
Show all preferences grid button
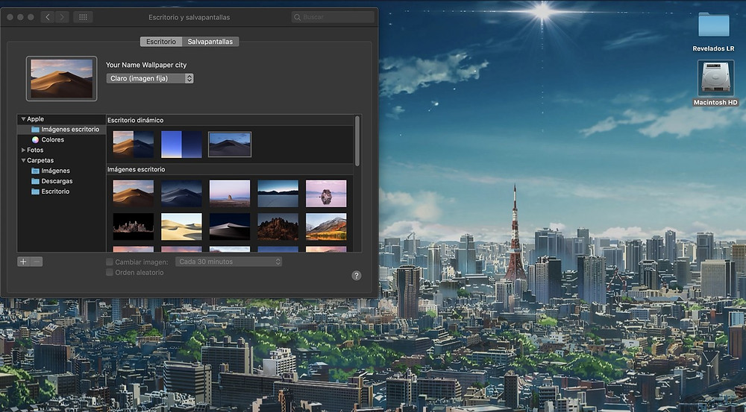click(83, 17)
